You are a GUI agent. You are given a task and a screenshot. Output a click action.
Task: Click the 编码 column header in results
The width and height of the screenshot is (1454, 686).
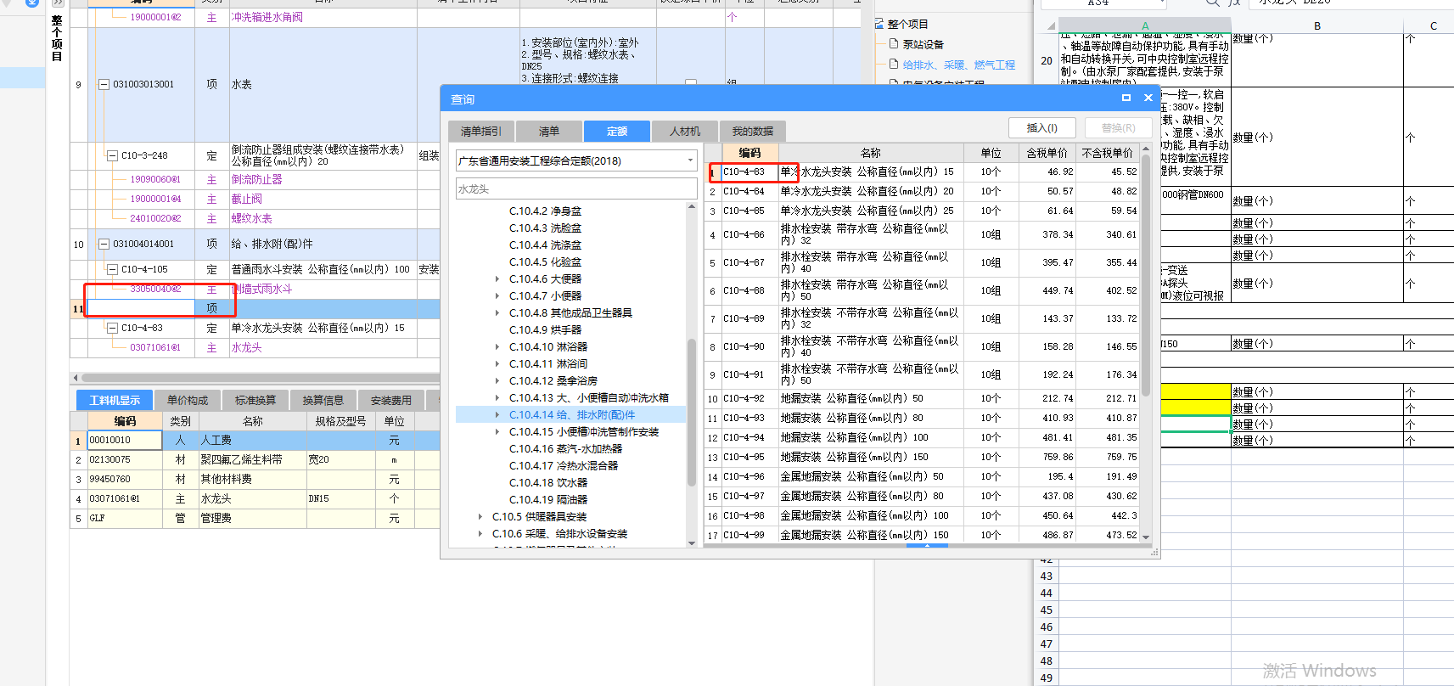(x=749, y=153)
